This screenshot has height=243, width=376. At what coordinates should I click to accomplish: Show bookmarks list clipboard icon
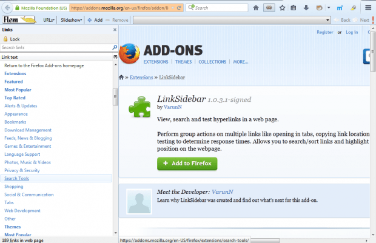point(294,8)
